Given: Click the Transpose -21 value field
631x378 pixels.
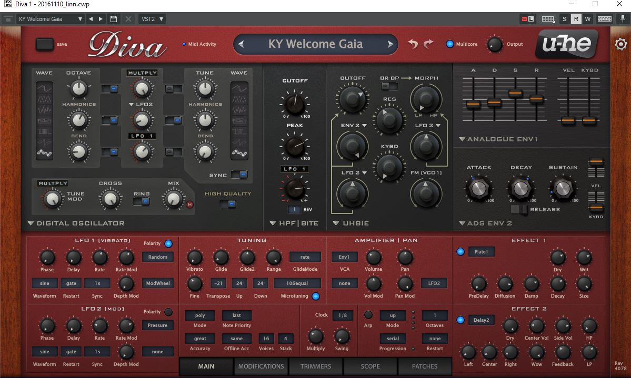Looking at the screenshot, I should [x=218, y=283].
